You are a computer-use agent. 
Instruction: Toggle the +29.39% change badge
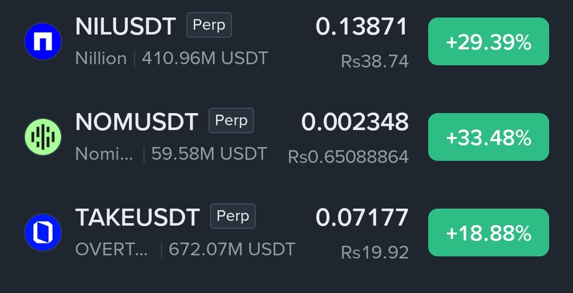point(489,41)
